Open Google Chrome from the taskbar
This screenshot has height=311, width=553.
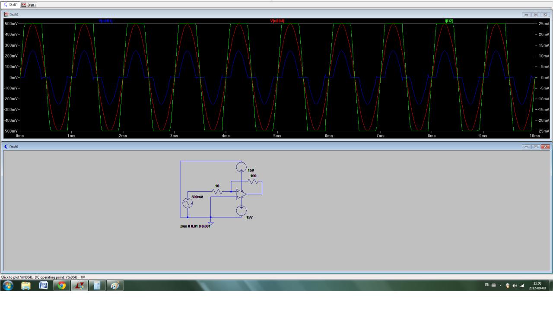[62, 286]
